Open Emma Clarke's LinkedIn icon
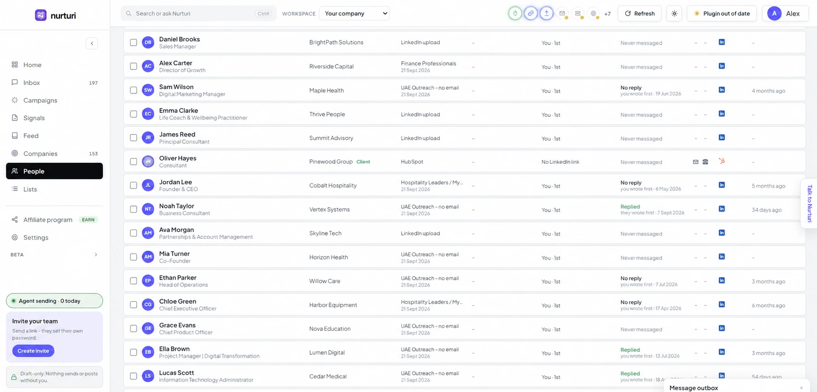This screenshot has width=817, height=392. [x=722, y=114]
